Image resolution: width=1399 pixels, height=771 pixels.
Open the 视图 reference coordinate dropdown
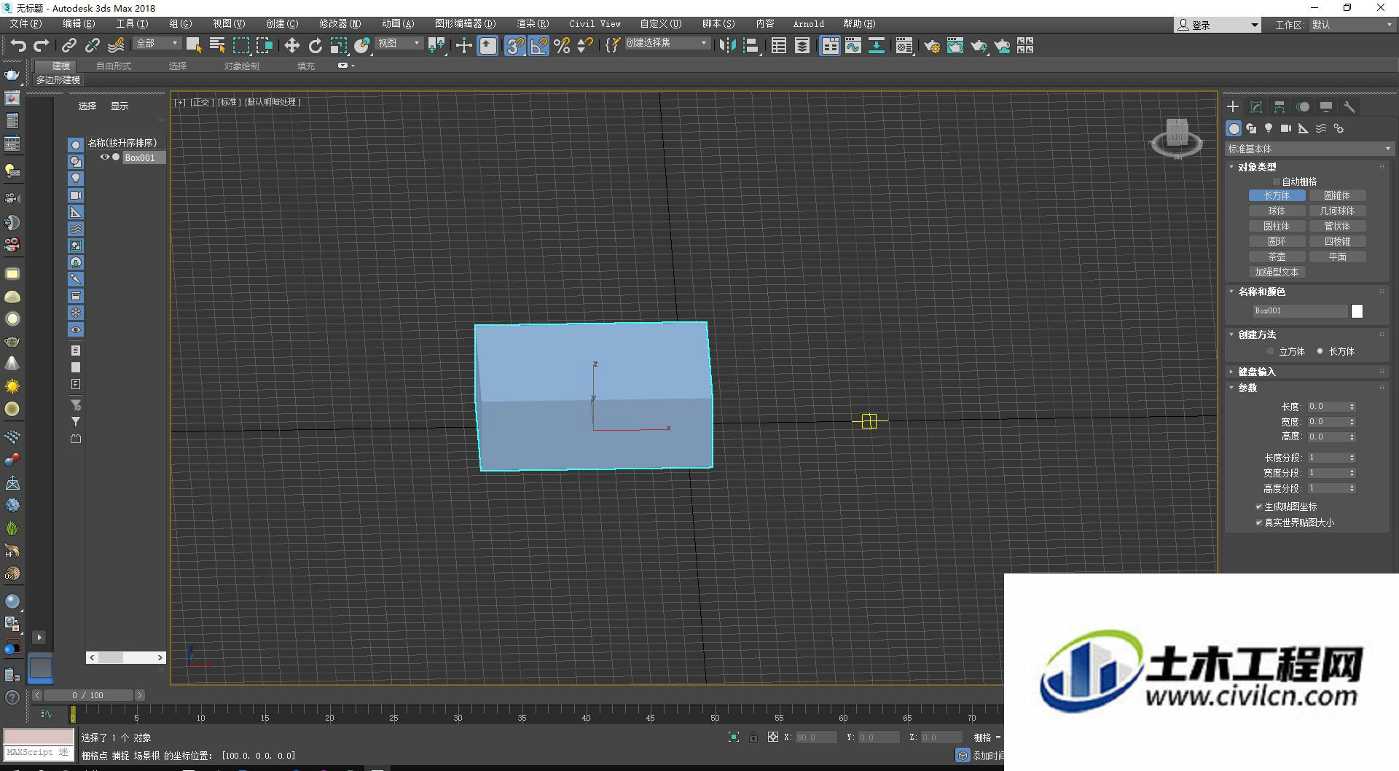coord(399,44)
